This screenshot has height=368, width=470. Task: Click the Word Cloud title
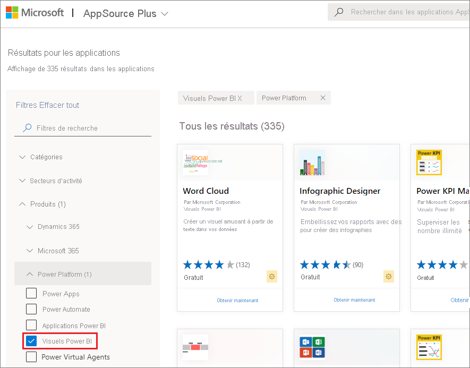pyautogui.click(x=206, y=191)
